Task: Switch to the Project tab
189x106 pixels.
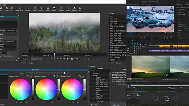Action: 31,63
